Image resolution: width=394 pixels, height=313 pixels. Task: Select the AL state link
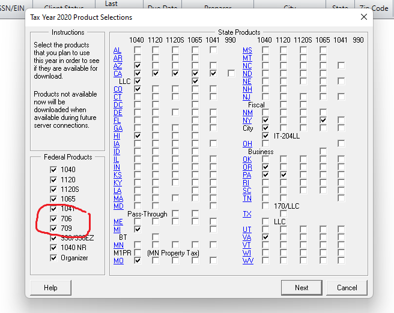coord(117,50)
